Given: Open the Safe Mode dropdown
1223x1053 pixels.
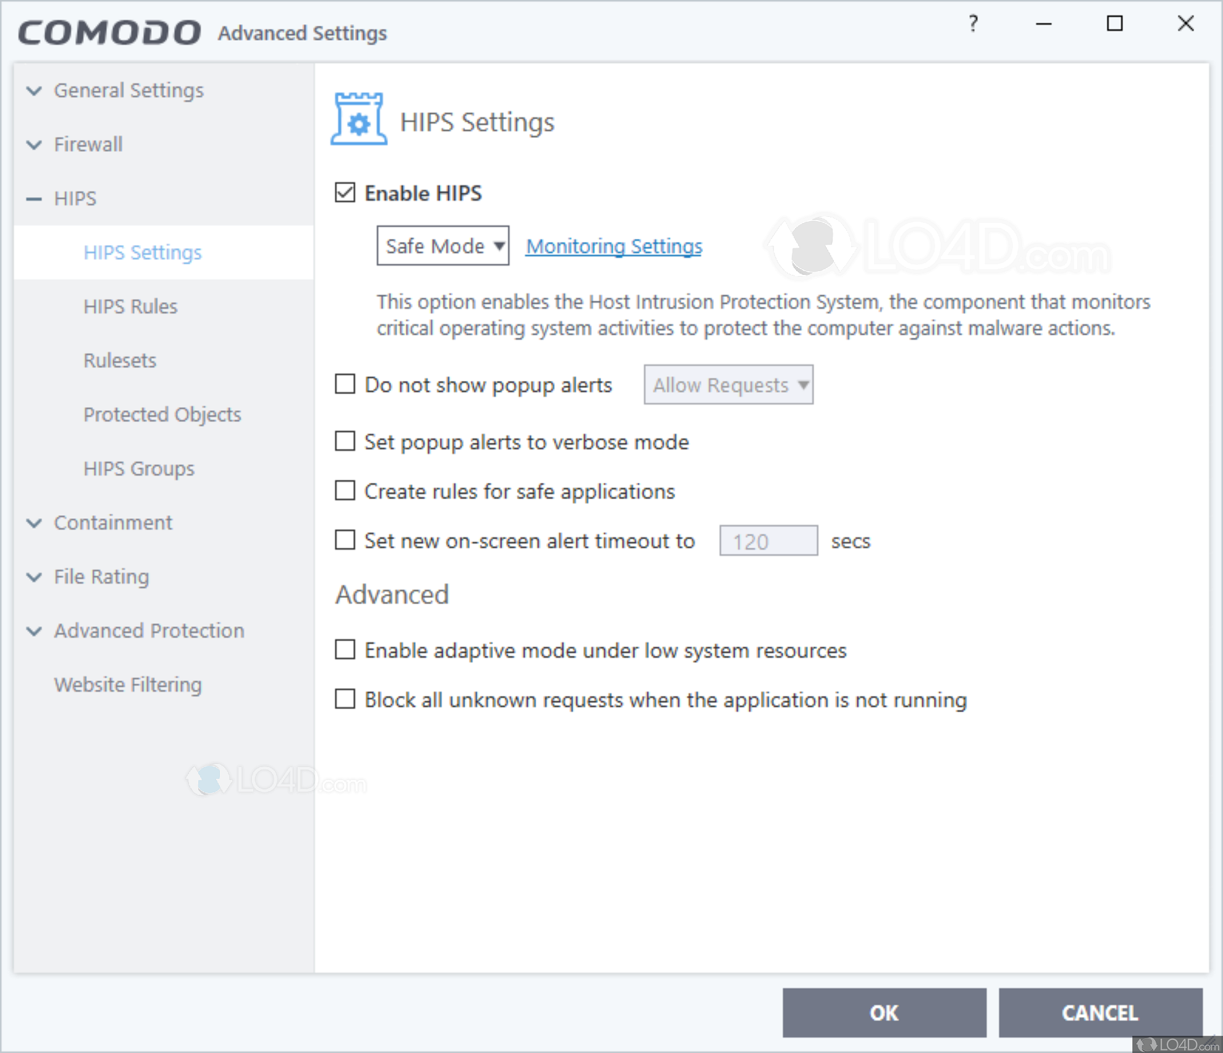Looking at the screenshot, I should tap(442, 246).
